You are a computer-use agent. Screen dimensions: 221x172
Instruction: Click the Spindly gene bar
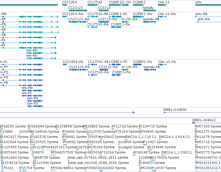coord(149,10)
